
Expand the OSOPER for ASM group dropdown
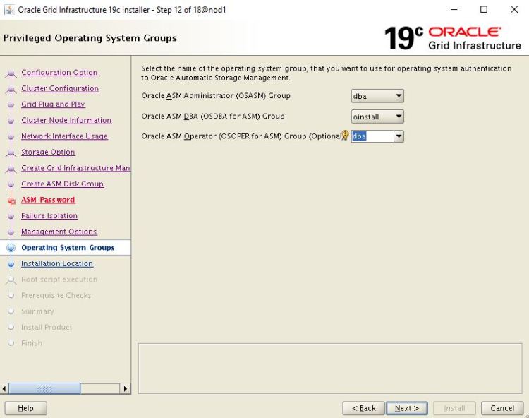tap(399, 136)
